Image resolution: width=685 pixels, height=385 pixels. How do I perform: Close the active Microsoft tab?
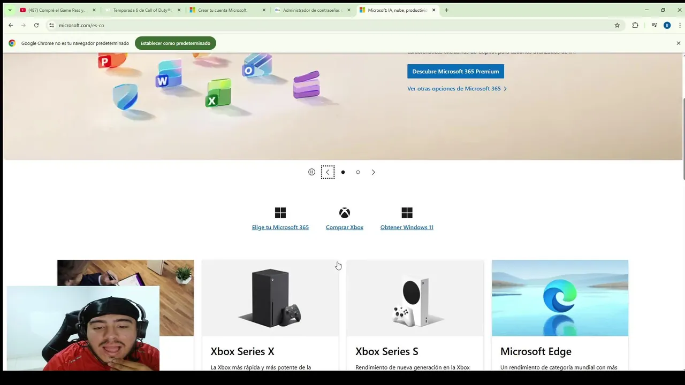(434, 10)
